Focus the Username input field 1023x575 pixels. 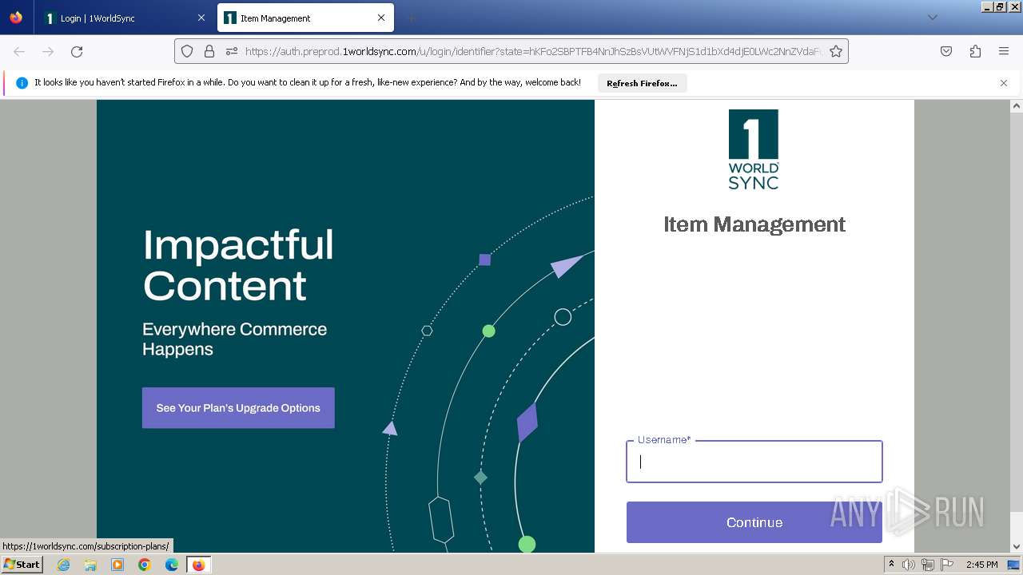pyautogui.click(x=754, y=462)
